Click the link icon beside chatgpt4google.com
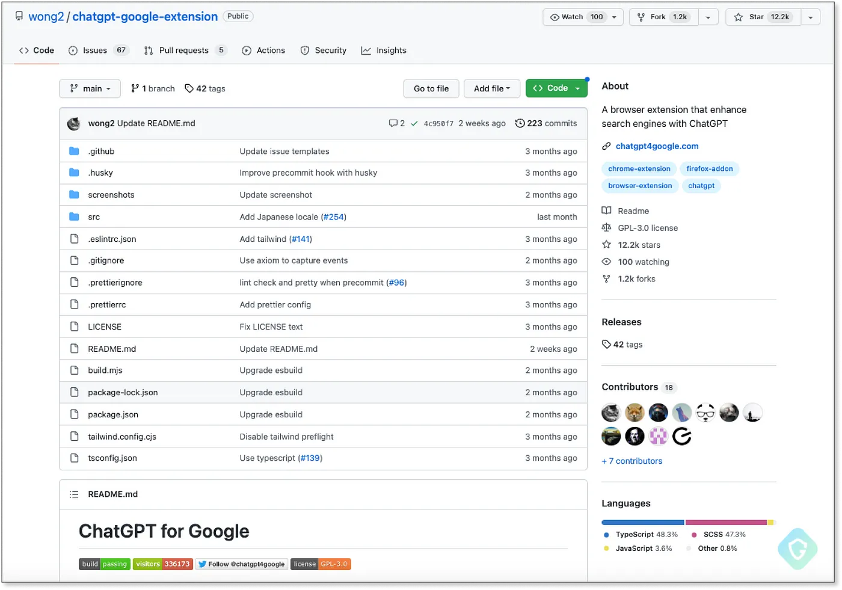This screenshot has height=590, width=842. point(606,146)
